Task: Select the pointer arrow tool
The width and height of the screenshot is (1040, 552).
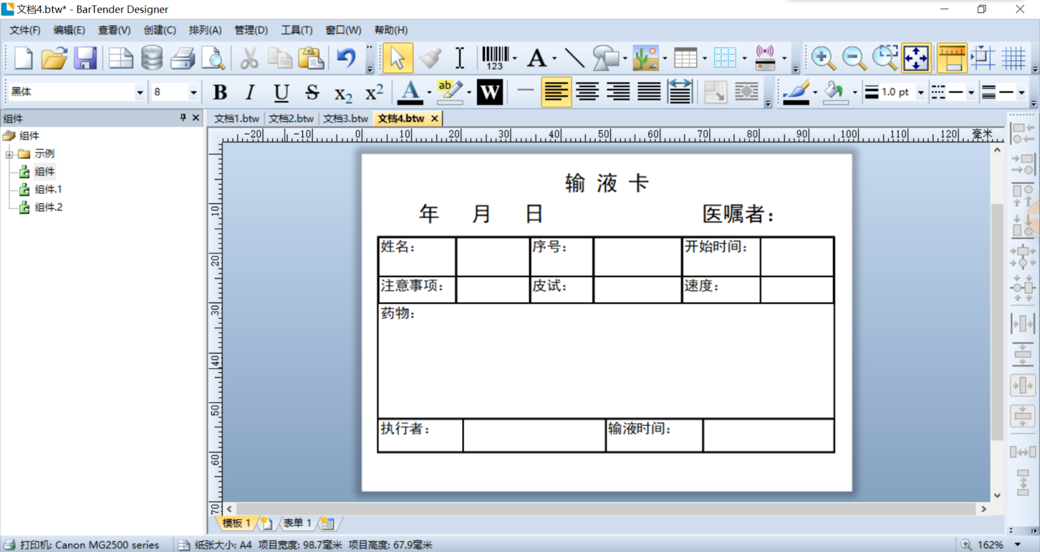Action: (x=397, y=58)
